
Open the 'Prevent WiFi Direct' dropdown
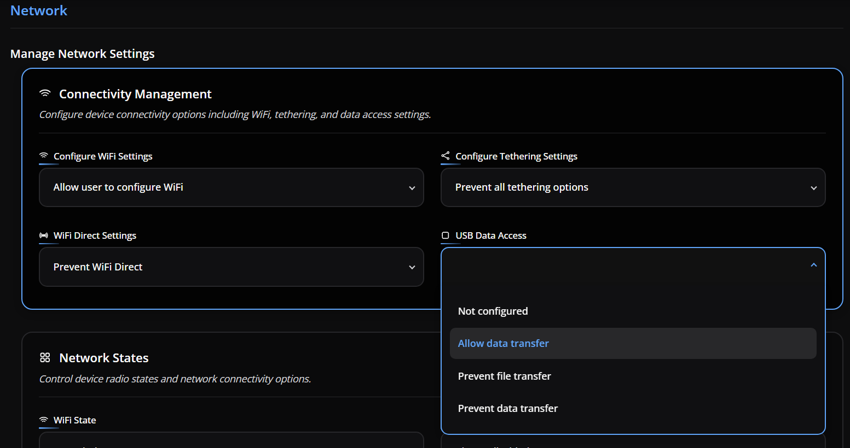click(x=231, y=267)
